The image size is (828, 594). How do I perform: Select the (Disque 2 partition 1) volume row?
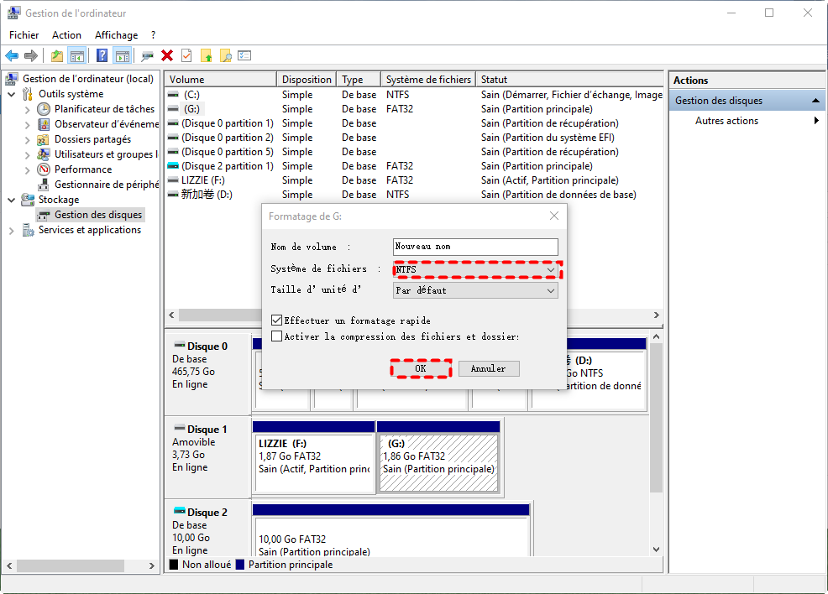tap(415, 166)
